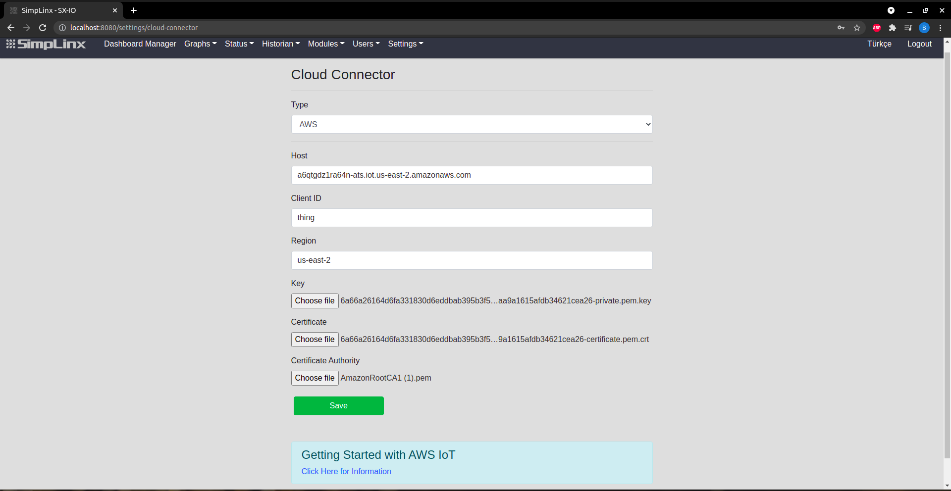Click the Host input field

[472, 175]
